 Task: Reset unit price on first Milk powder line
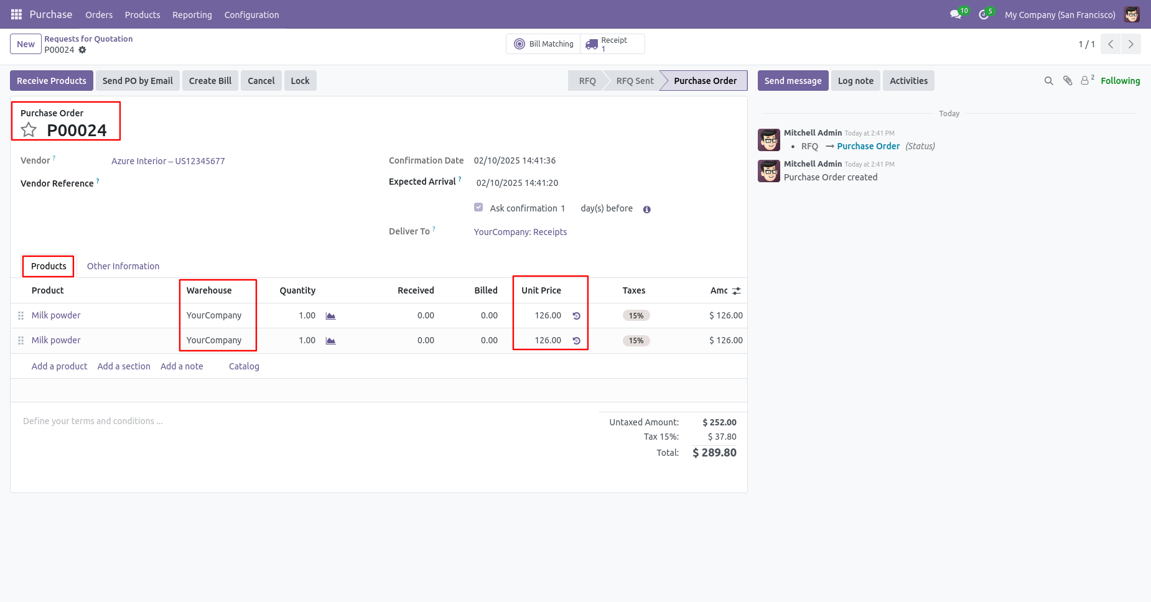[577, 316]
